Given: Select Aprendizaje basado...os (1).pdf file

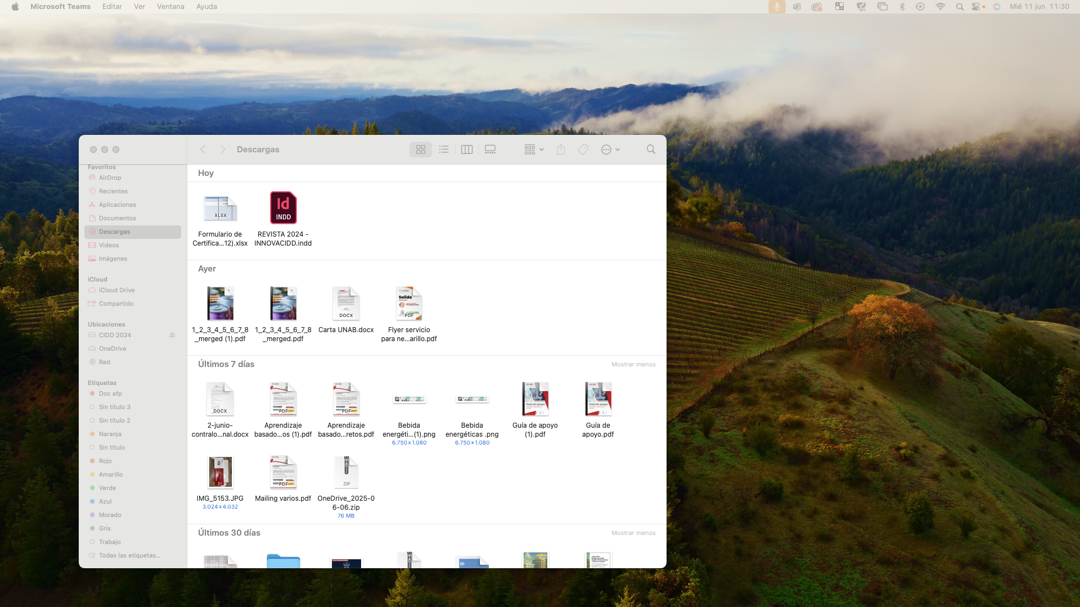Looking at the screenshot, I should 283,410.
